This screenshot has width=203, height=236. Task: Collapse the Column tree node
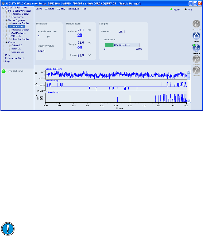click(7, 42)
